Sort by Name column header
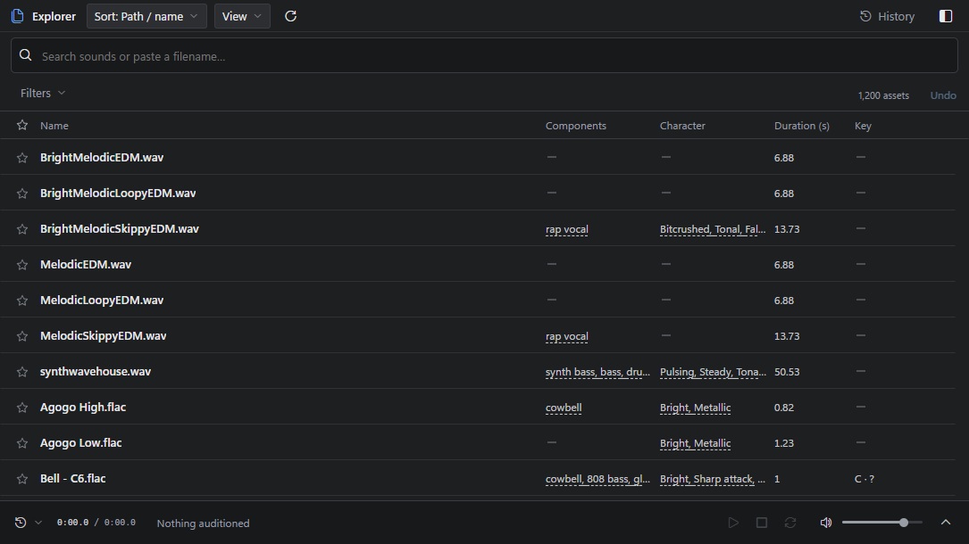Image resolution: width=969 pixels, height=544 pixels. click(54, 125)
